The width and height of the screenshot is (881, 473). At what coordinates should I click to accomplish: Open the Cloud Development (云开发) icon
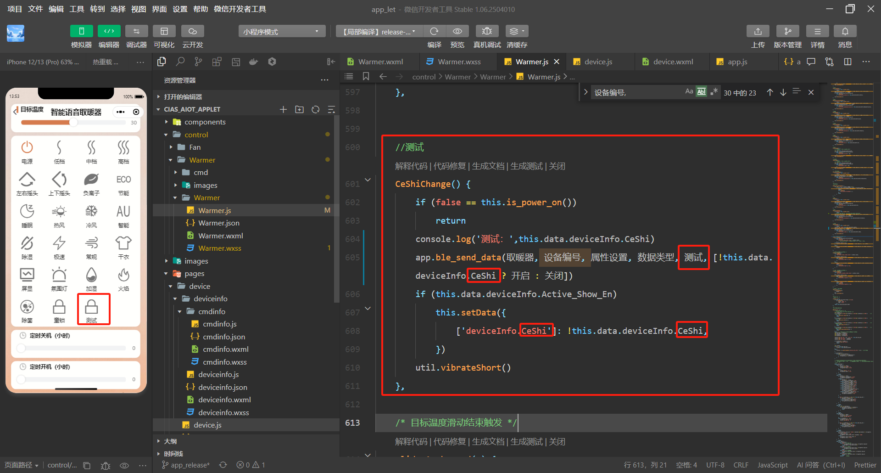[193, 31]
